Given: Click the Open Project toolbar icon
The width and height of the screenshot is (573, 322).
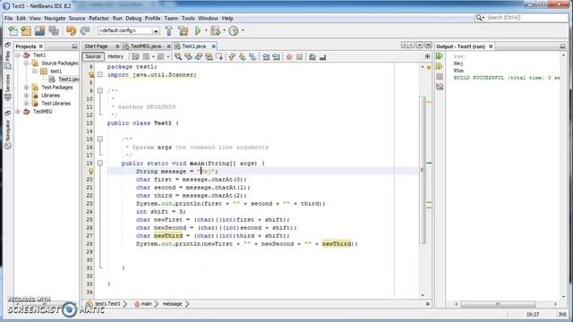Looking at the screenshot, I should click(x=39, y=30).
